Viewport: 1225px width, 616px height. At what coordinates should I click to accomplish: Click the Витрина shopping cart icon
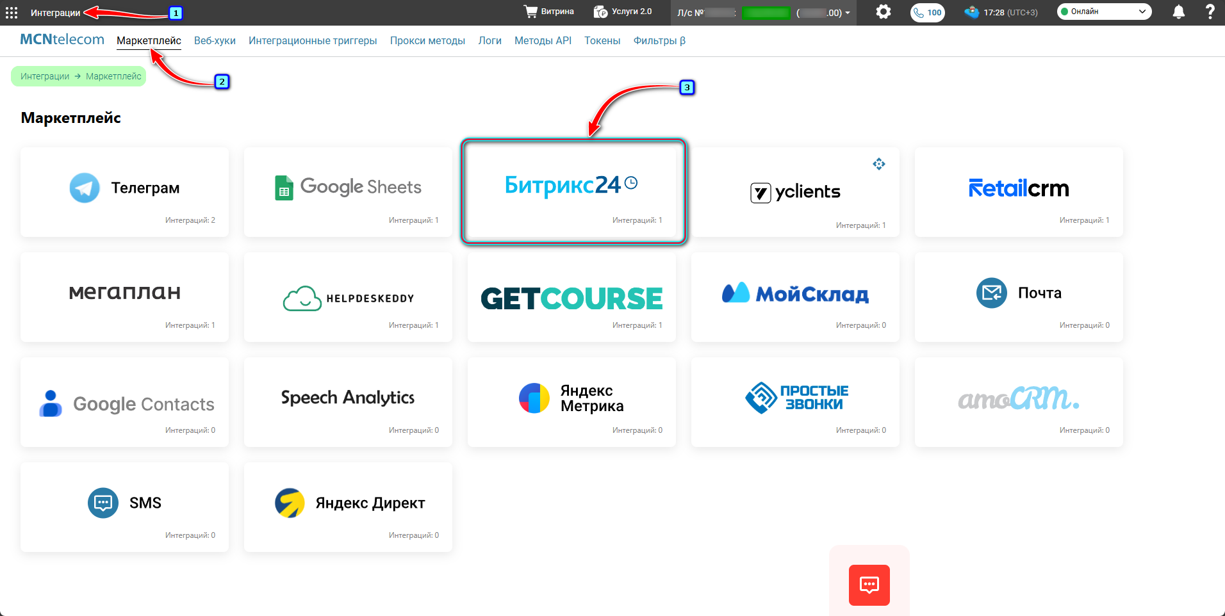pyautogui.click(x=530, y=12)
